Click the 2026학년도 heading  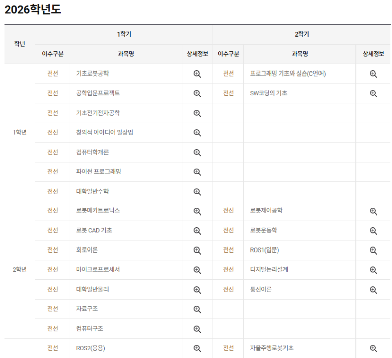[33, 10]
